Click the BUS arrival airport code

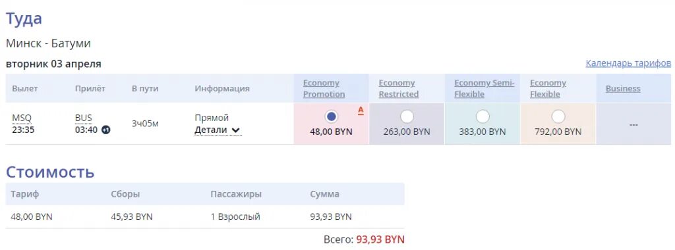(x=84, y=118)
